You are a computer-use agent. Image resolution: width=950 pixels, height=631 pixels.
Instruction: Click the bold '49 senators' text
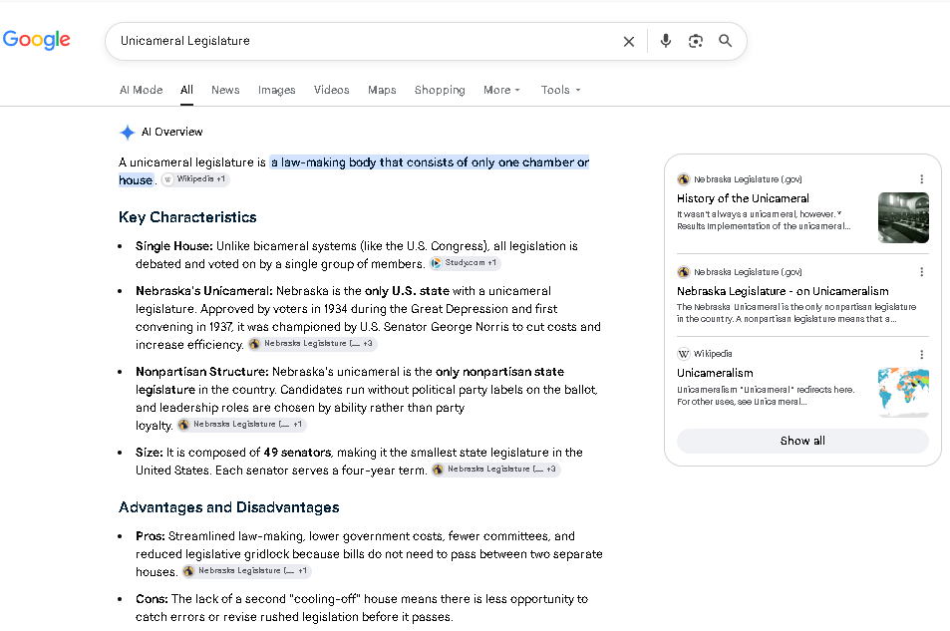click(x=297, y=453)
